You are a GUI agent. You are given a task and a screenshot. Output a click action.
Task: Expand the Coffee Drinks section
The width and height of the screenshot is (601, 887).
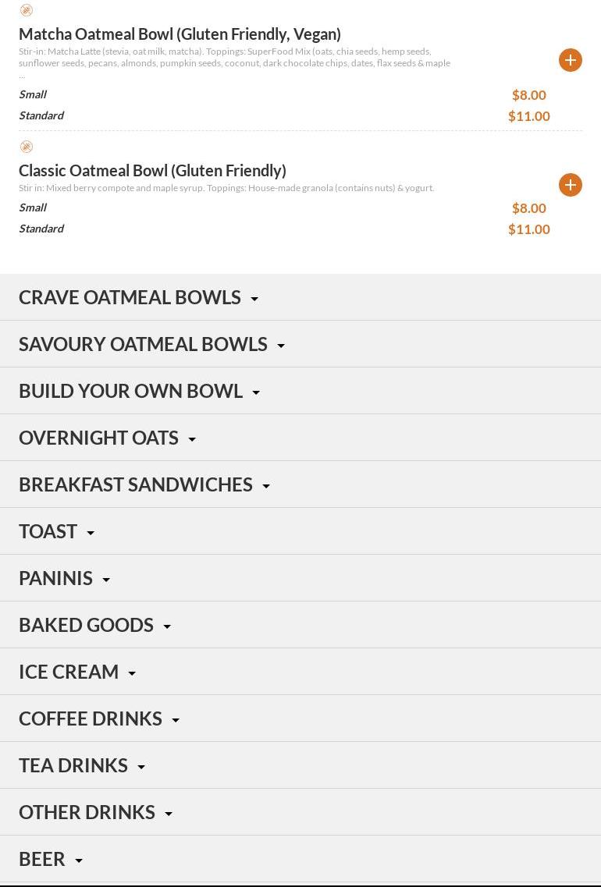(x=300, y=719)
